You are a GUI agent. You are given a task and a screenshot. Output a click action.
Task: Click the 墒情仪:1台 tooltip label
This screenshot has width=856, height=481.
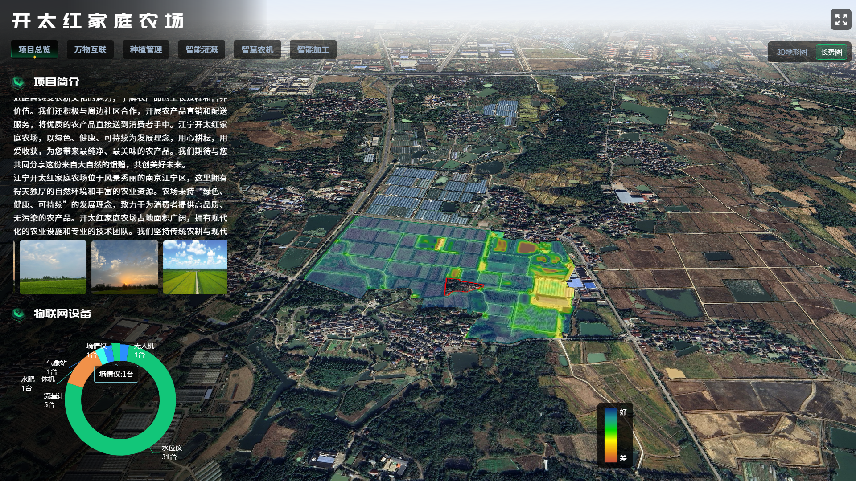116,374
